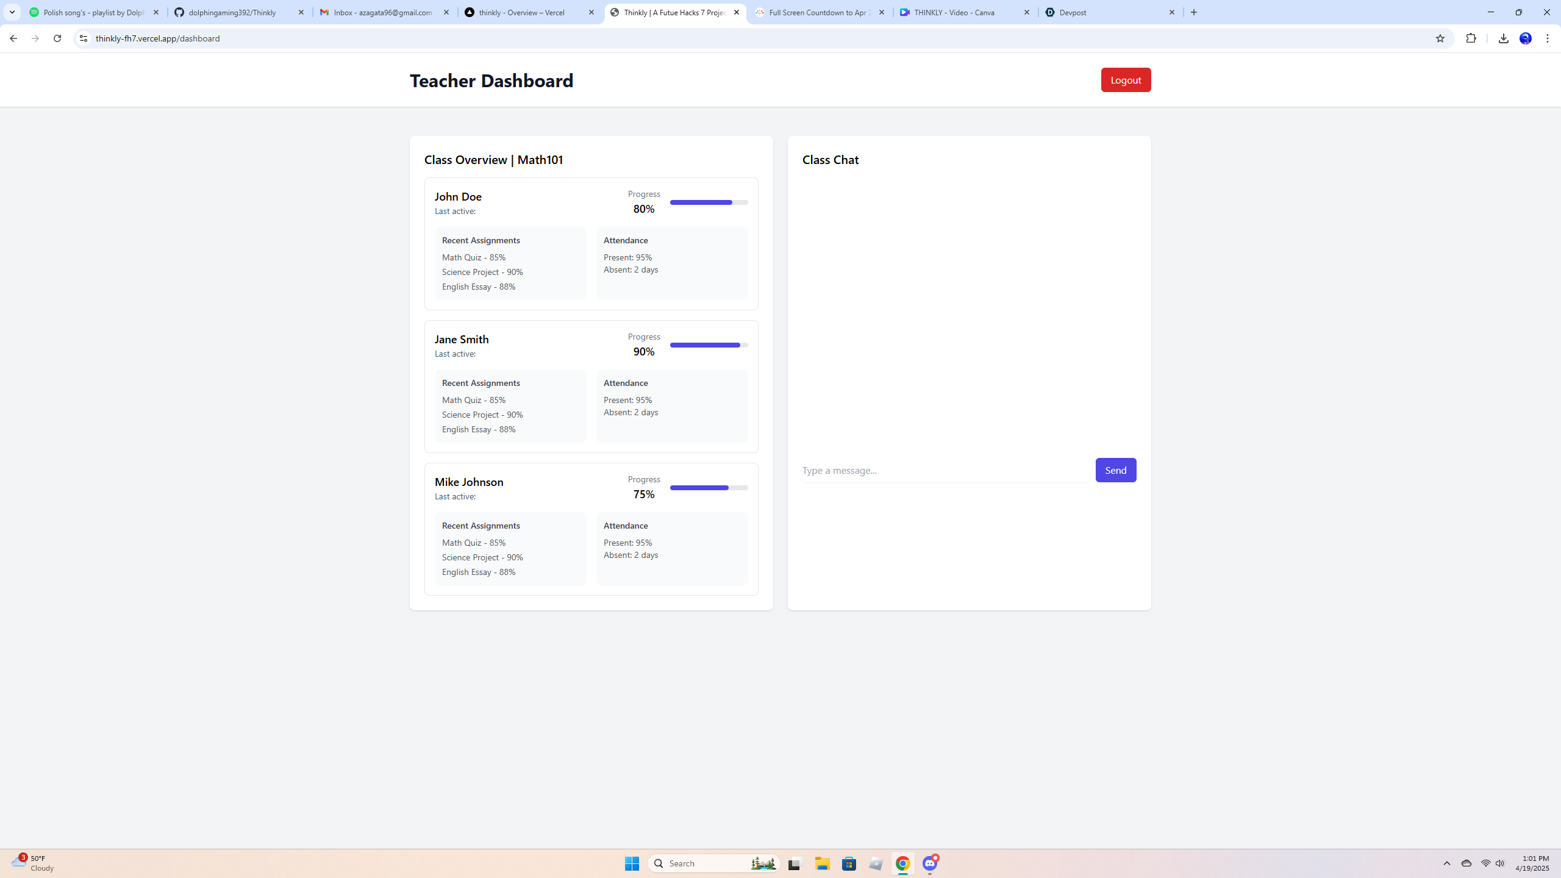This screenshot has width=1561, height=878.
Task: Bookmark this page with star icon
Action: pyautogui.click(x=1440, y=38)
